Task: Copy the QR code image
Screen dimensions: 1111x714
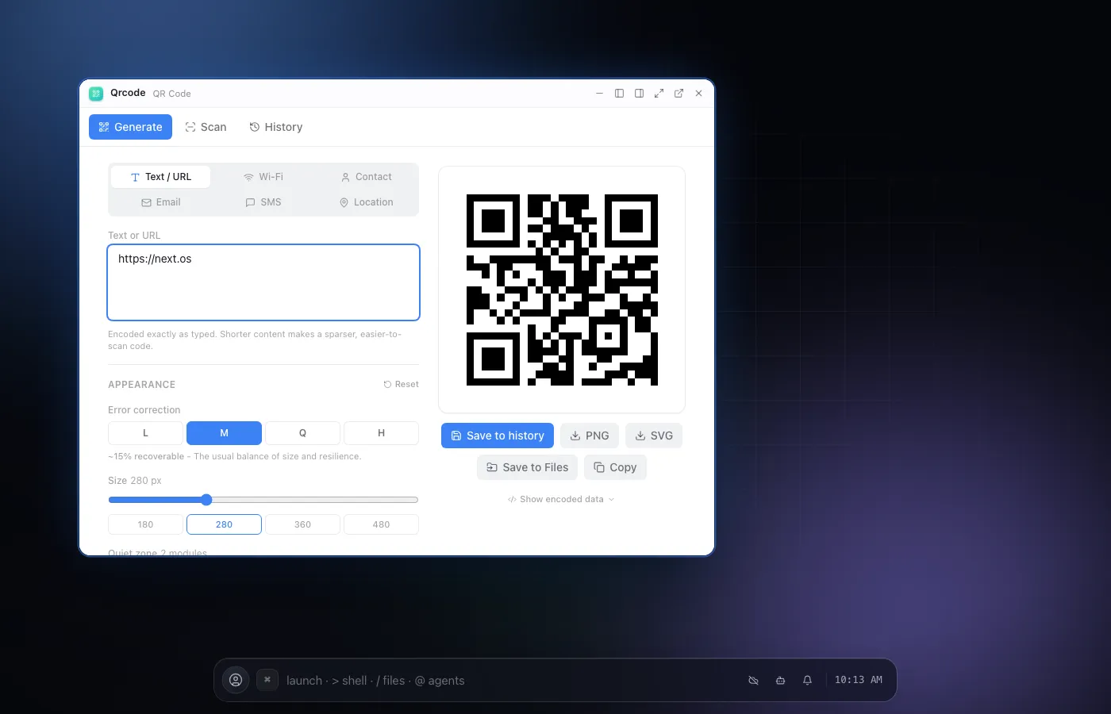Action: [615, 467]
